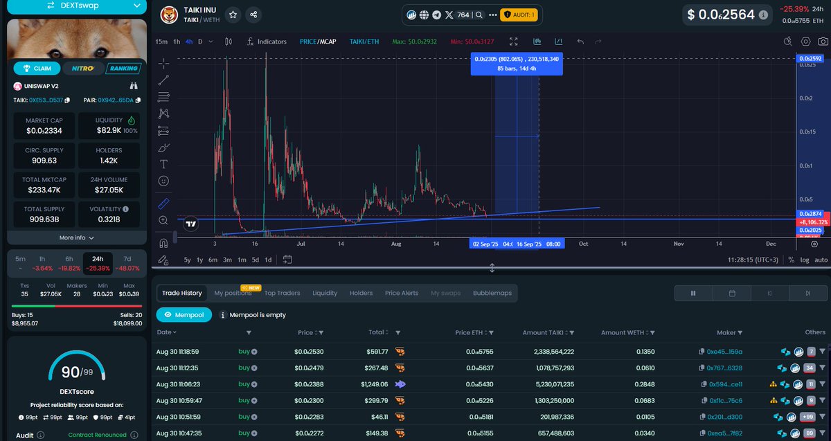
Task: Toggle TAIKI/ETH pair denomination
Action: tap(364, 42)
